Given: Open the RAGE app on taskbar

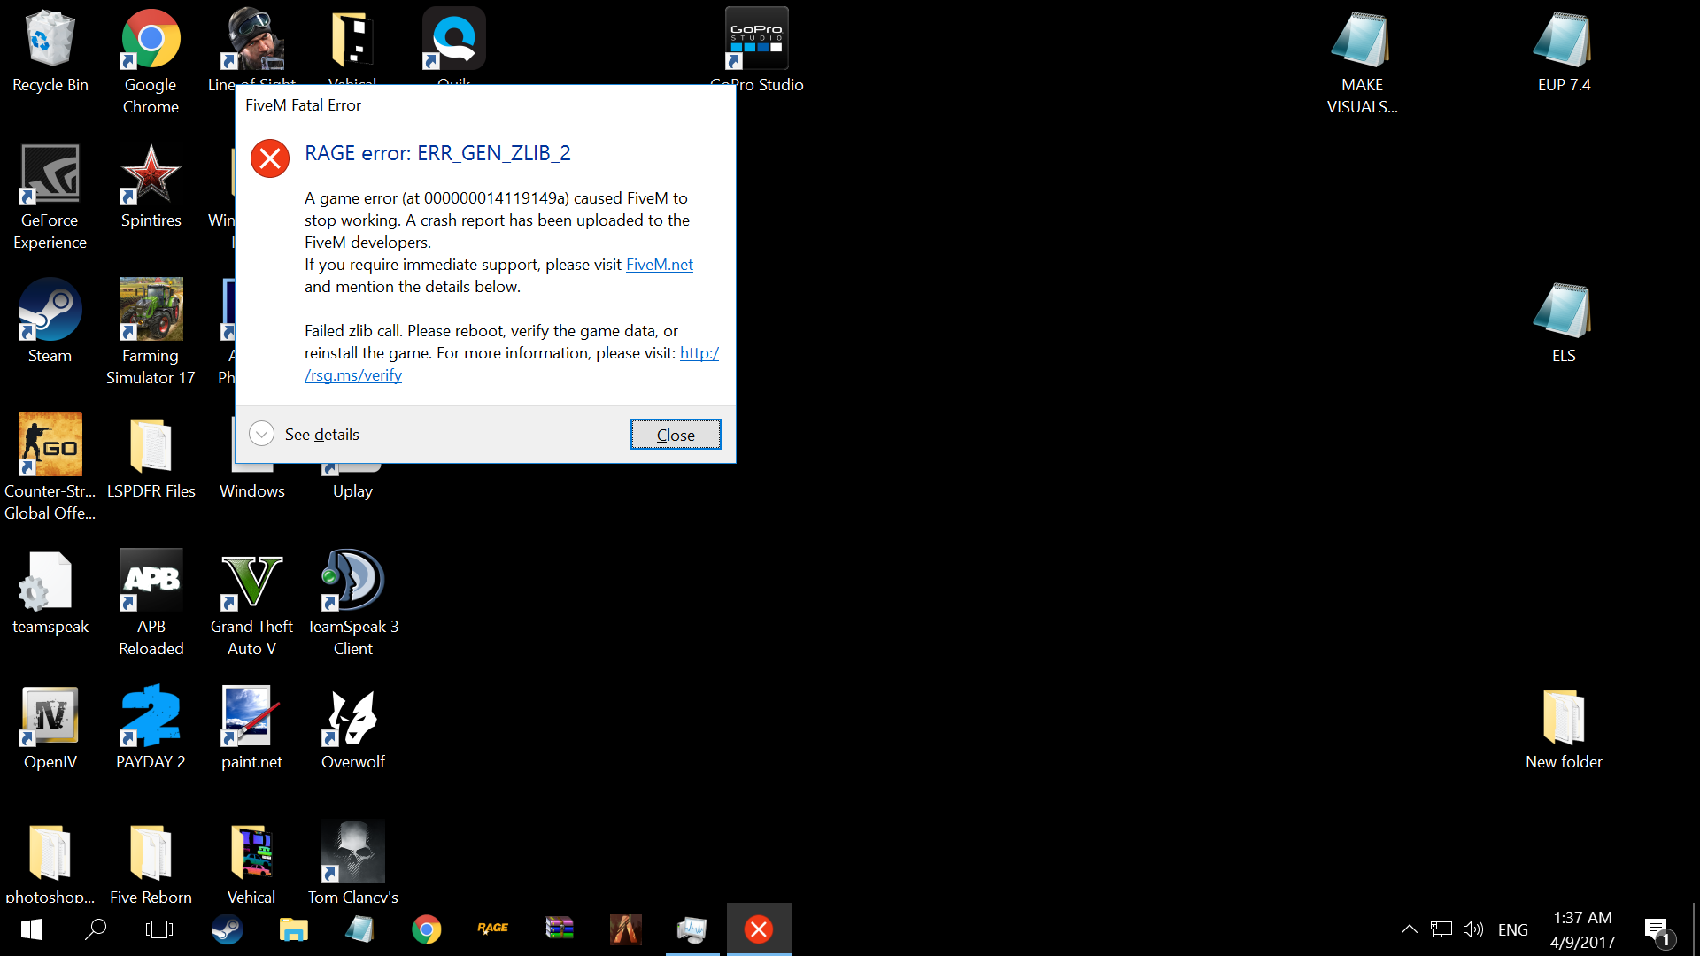Looking at the screenshot, I should [x=492, y=929].
